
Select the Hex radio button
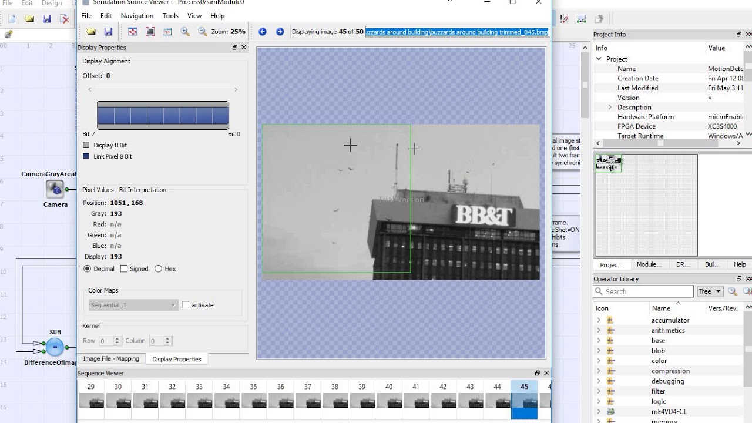click(x=158, y=268)
